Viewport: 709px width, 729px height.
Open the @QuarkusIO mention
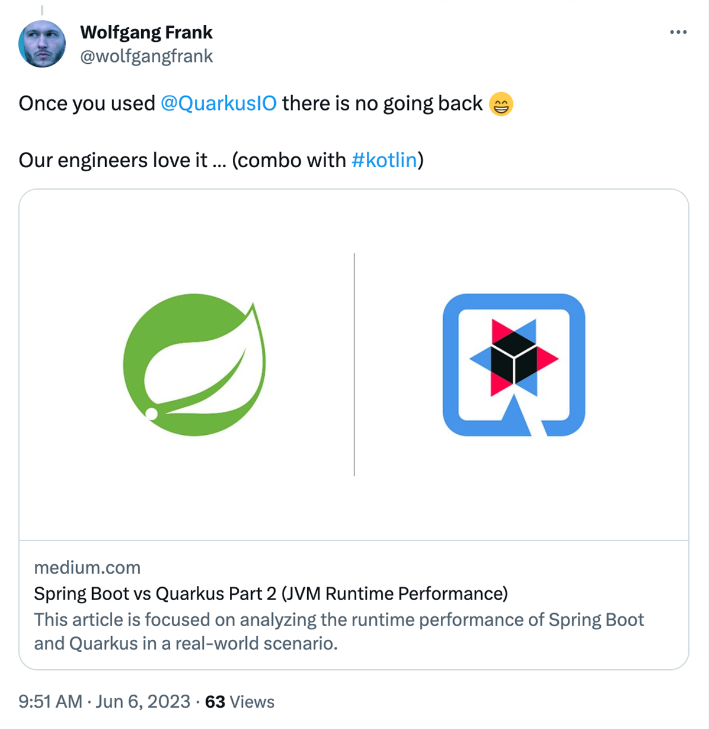tap(218, 103)
